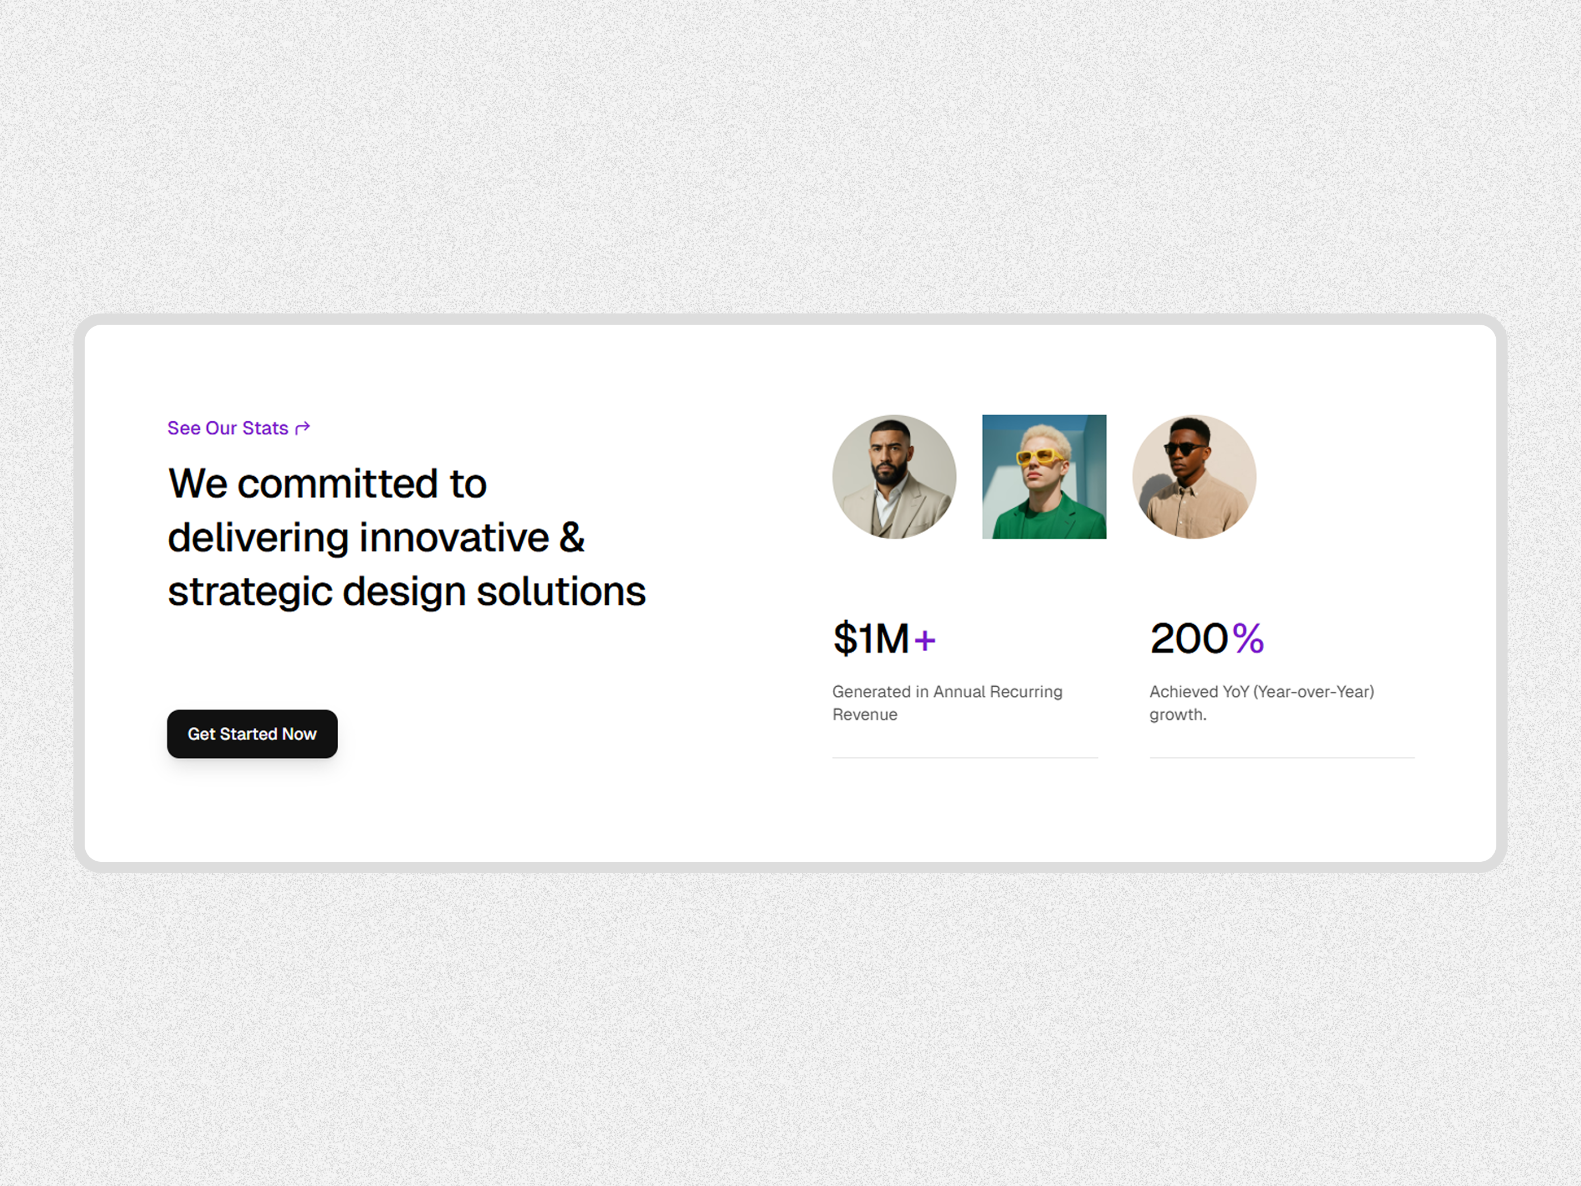Click the purple plus sign after $1M

pos(925,640)
